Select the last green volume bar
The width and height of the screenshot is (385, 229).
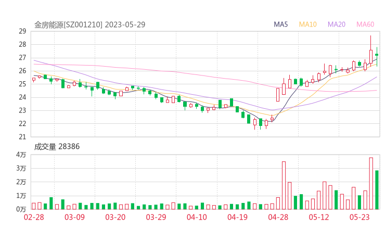pyautogui.click(x=377, y=190)
